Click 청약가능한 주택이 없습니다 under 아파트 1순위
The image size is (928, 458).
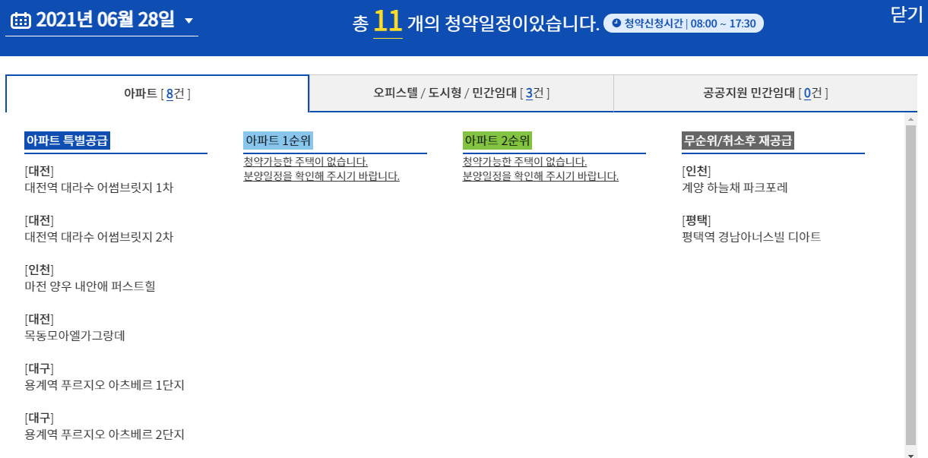306,162
